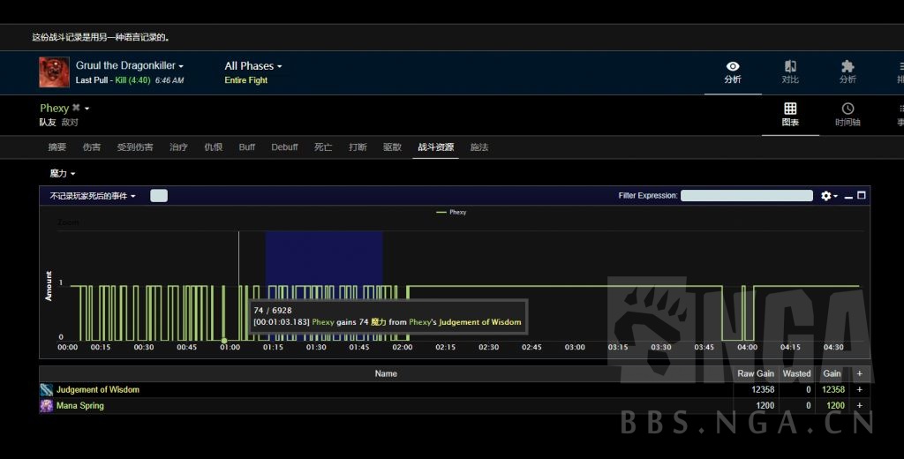Click the light button beside the events dropdown
This screenshot has height=459, width=904.
coord(159,195)
